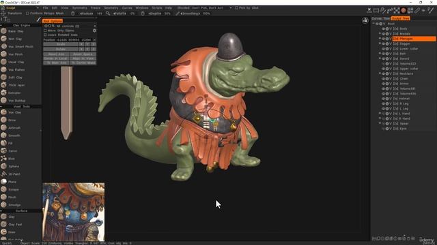This screenshot has height=245, width=437.
Task: Click the red sphere shading icon in top toolbar
Action: click(404, 11)
